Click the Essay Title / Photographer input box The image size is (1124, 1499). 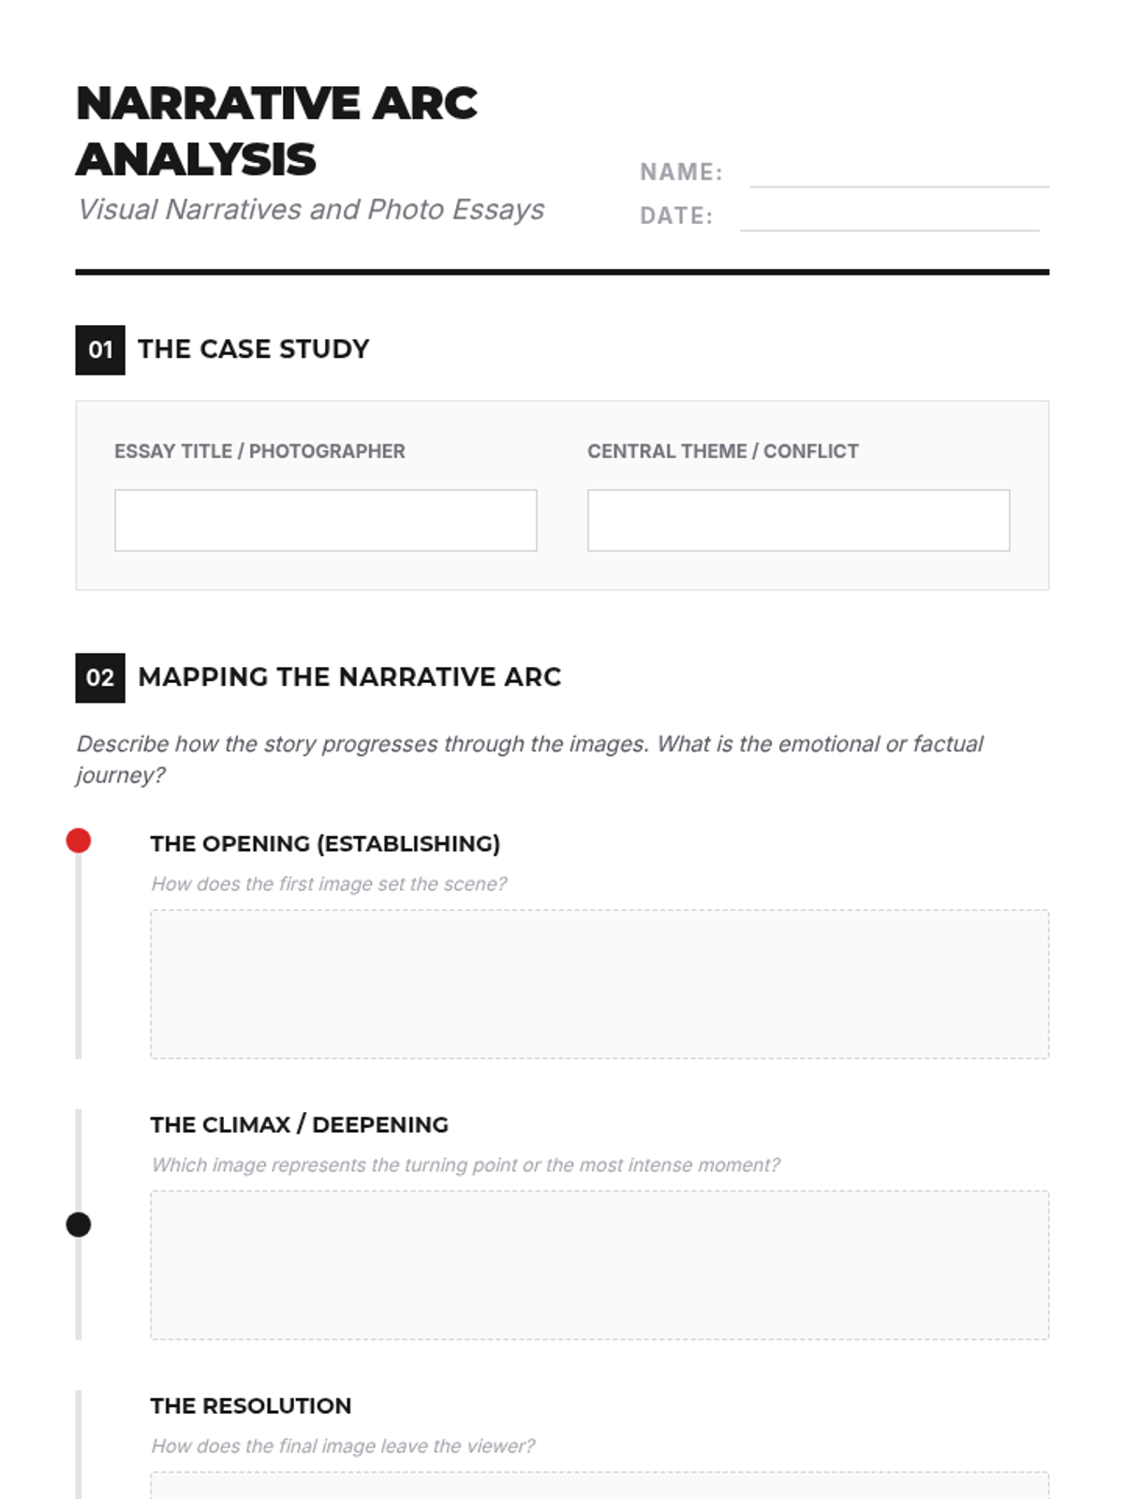point(325,520)
